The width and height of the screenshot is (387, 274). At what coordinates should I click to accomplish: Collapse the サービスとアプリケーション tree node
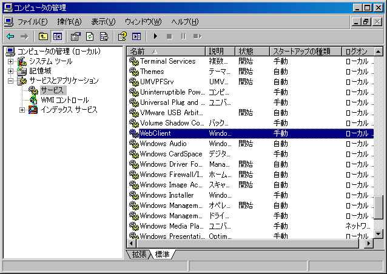pos(10,81)
